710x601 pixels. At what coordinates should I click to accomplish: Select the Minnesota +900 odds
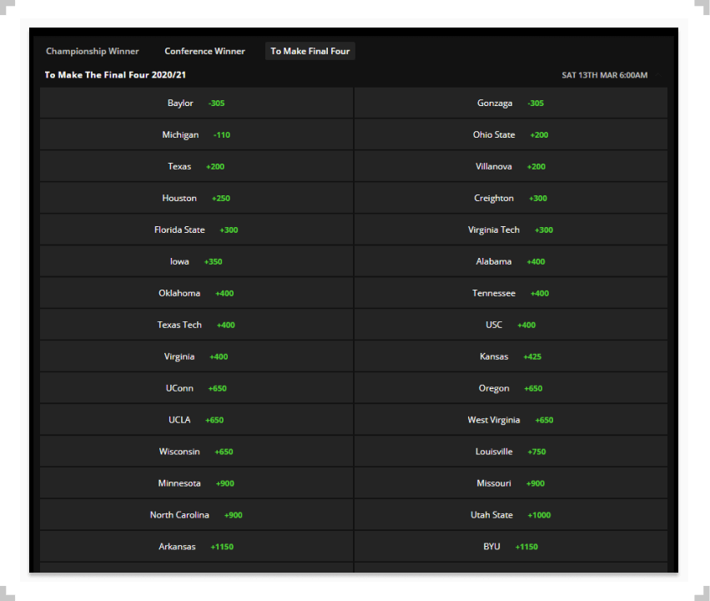click(196, 483)
